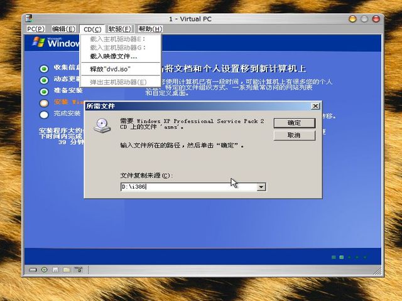Click the yellow minimize window button
Image resolution: width=402 pixels, height=301 pixels.
(353, 19)
